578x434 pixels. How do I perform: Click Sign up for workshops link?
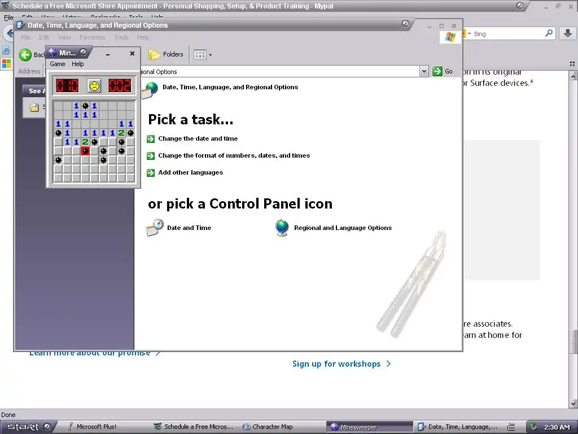pyautogui.click(x=341, y=364)
